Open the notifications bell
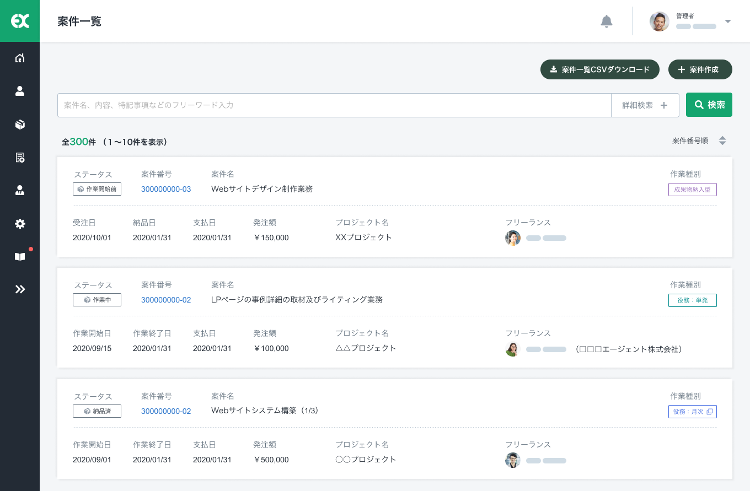 click(x=606, y=21)
